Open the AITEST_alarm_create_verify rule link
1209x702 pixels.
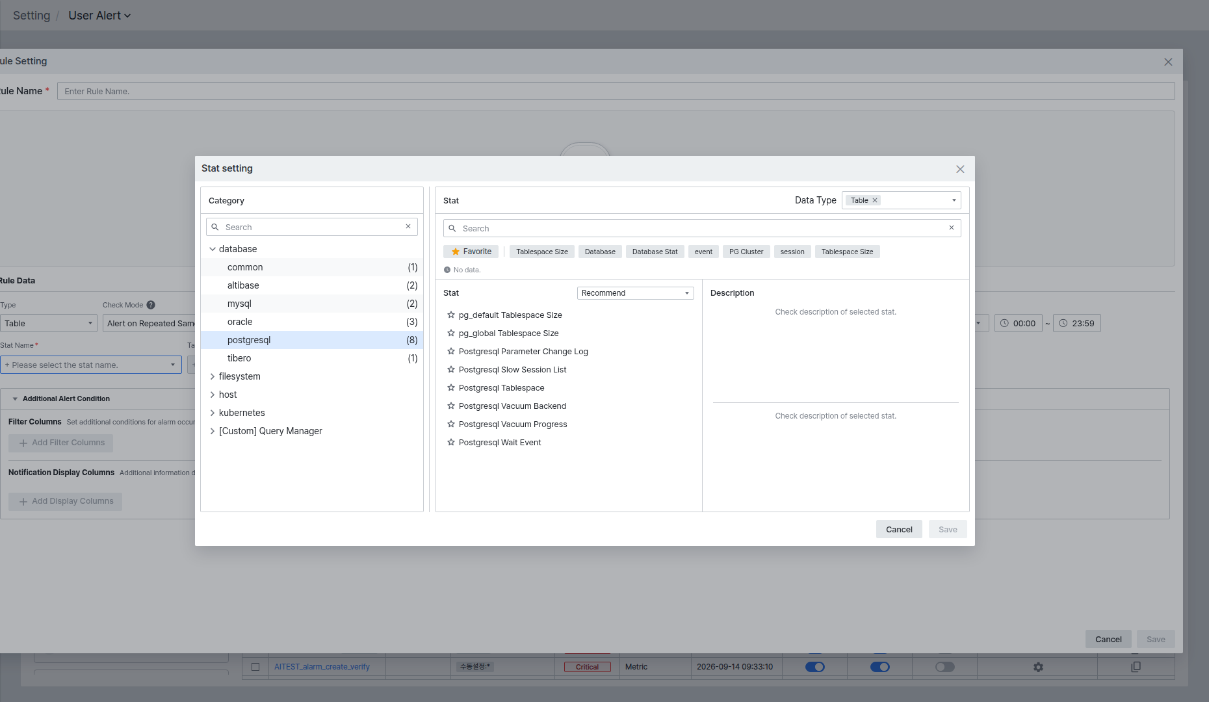click(x=322, y=667)
